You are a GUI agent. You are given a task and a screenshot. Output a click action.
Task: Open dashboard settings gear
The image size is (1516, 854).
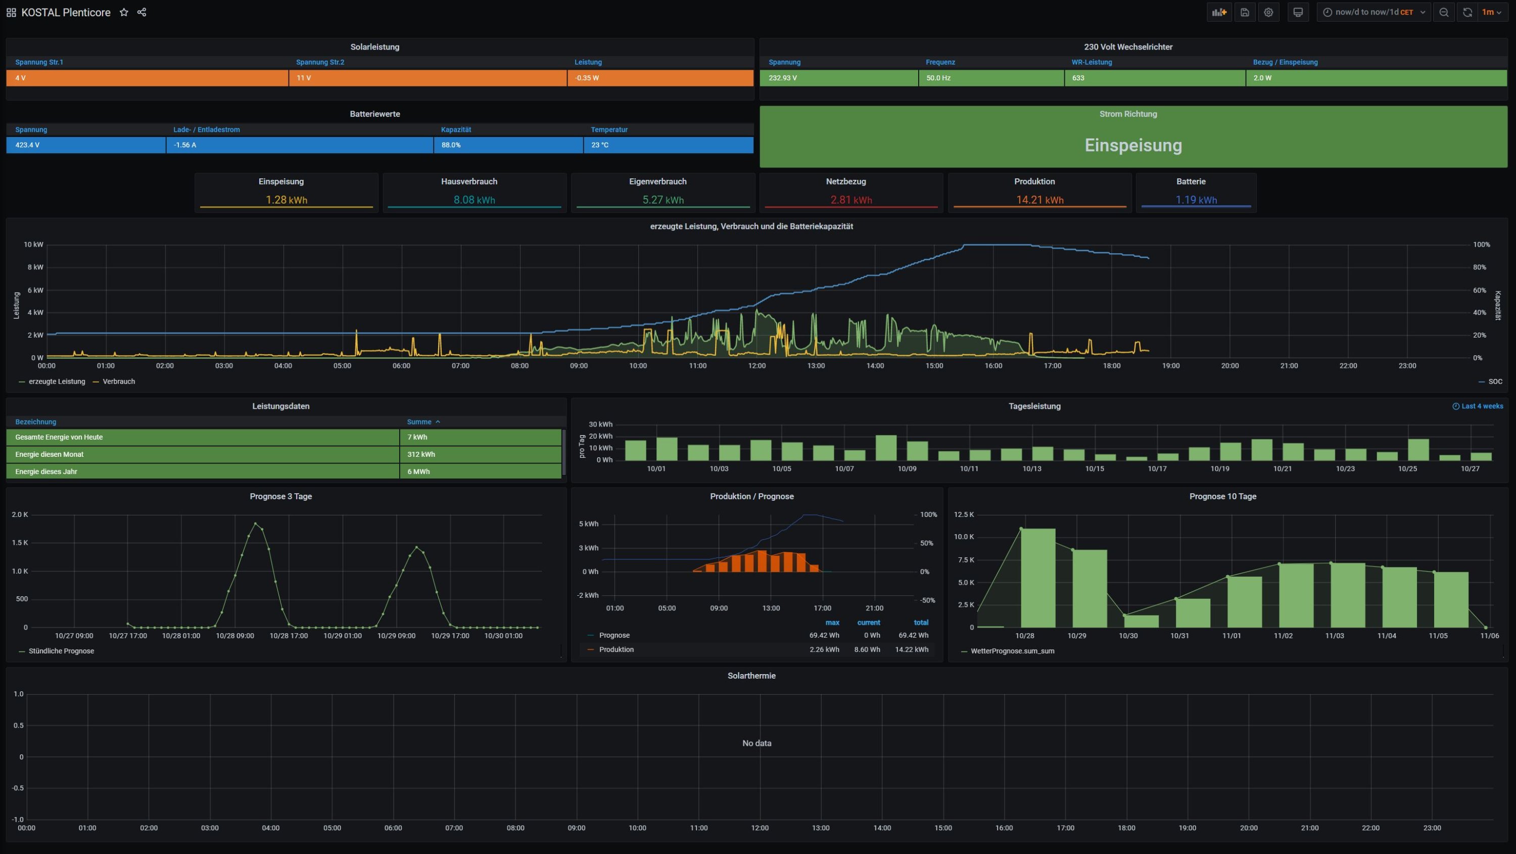point(1269,12)
